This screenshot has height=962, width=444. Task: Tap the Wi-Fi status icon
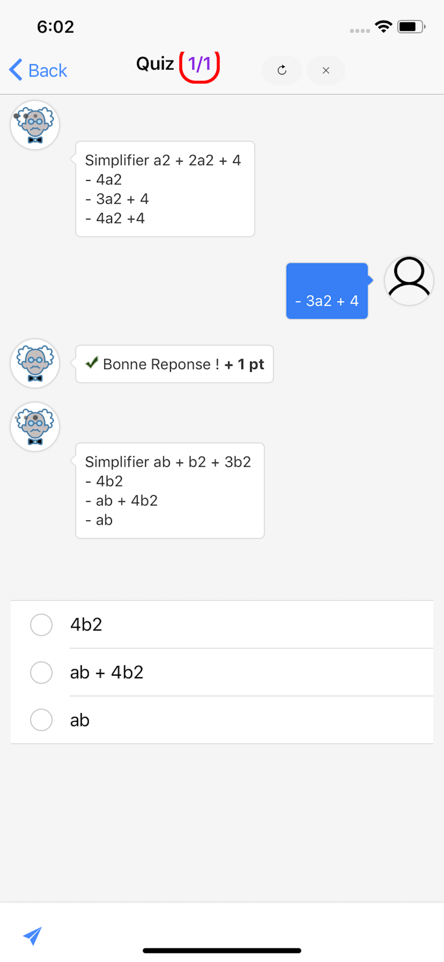[383, 26]
